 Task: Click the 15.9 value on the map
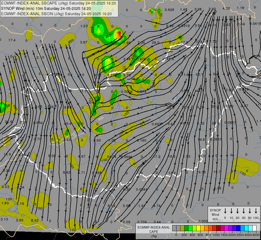(7, 154)
